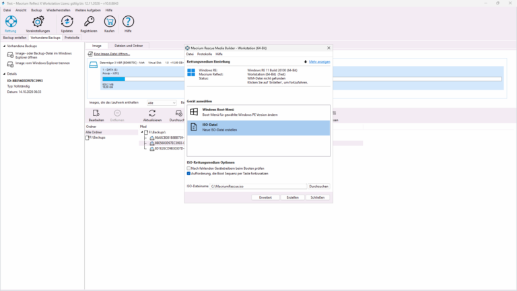Uncheck 'Aufforderung, die Boot Sequenz per Taste fortzusetzen'
This screenshot has height=291, width=517.
tap(188, 173)
